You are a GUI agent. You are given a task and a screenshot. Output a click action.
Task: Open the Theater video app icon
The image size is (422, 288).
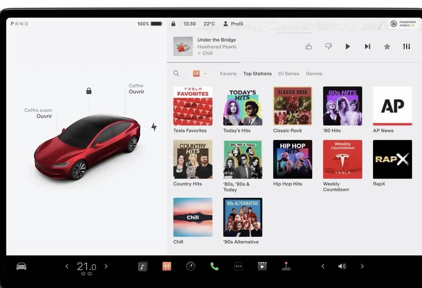tap(262, 266)
